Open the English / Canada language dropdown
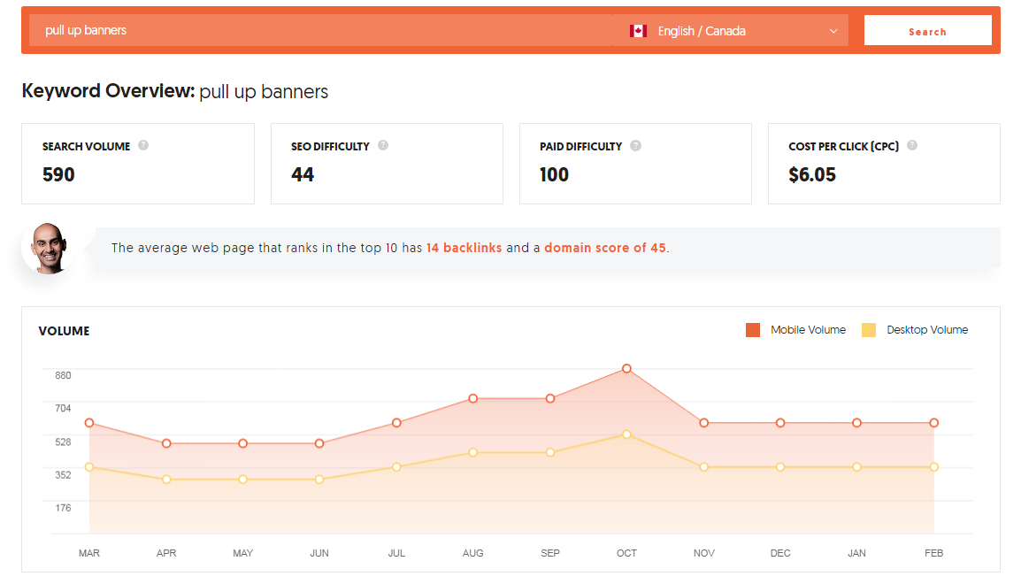 [731, 31]
